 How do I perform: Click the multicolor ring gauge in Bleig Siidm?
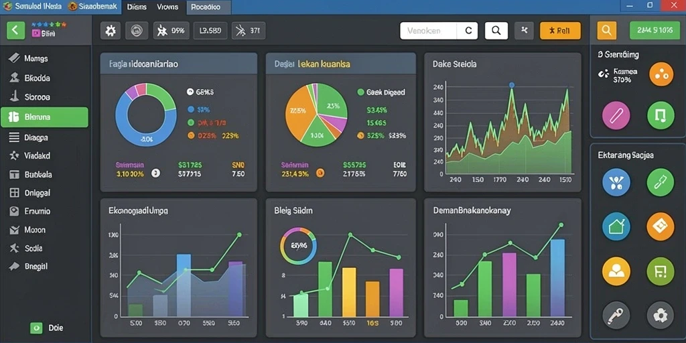click(x=298, y=246)
